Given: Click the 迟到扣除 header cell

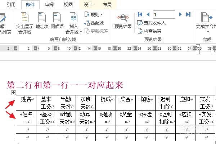Looking at the screenshot, I should (166, 103).
